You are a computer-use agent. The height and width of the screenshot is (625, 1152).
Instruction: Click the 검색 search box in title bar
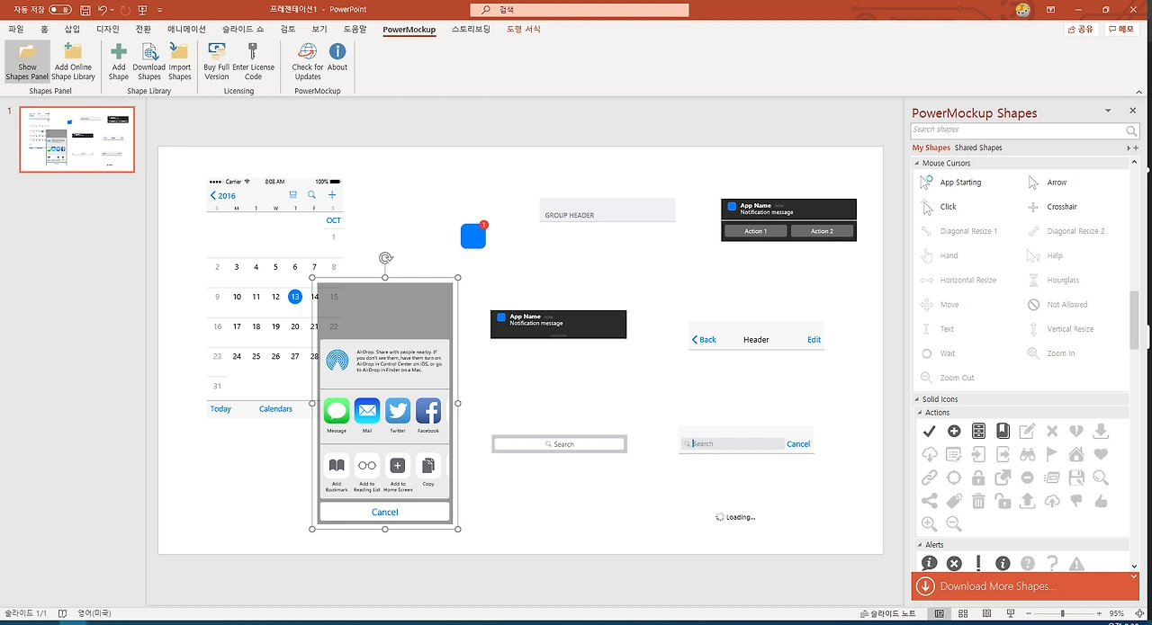580,10
